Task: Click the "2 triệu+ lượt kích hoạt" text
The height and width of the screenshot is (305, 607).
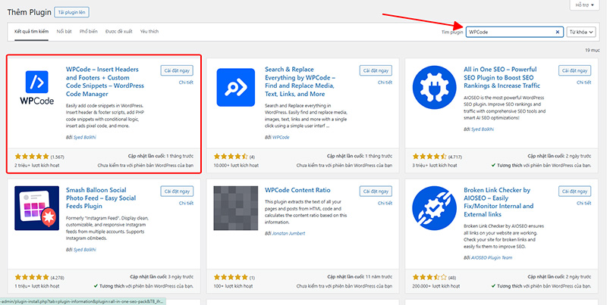Action: point(37,165)
